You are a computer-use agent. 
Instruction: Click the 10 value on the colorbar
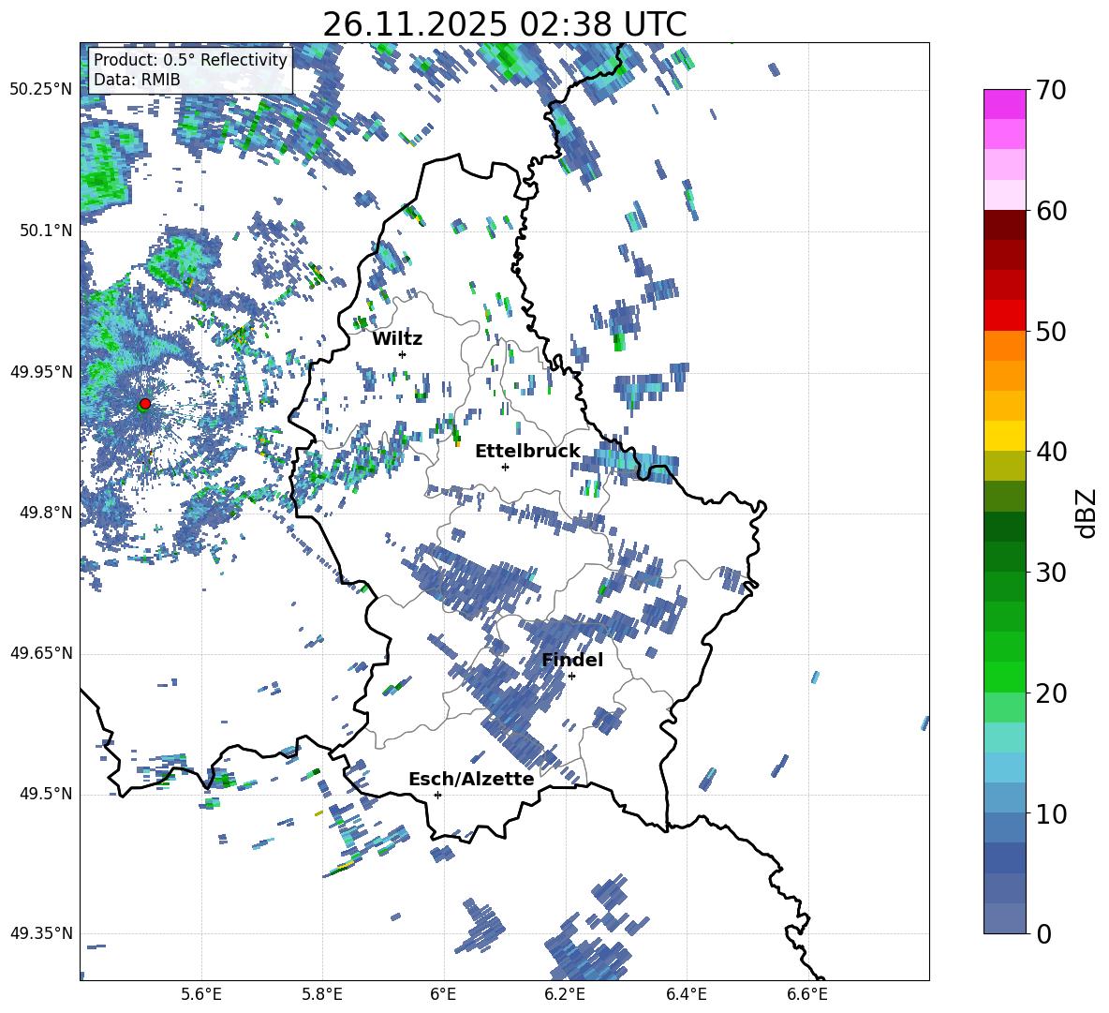coord(1051,813)
